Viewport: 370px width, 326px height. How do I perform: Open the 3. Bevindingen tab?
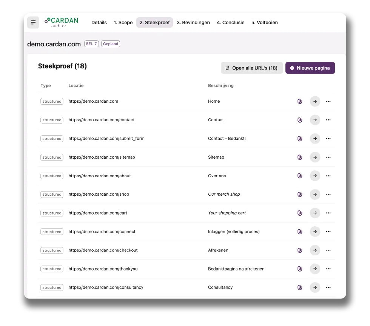coord(193,22)
